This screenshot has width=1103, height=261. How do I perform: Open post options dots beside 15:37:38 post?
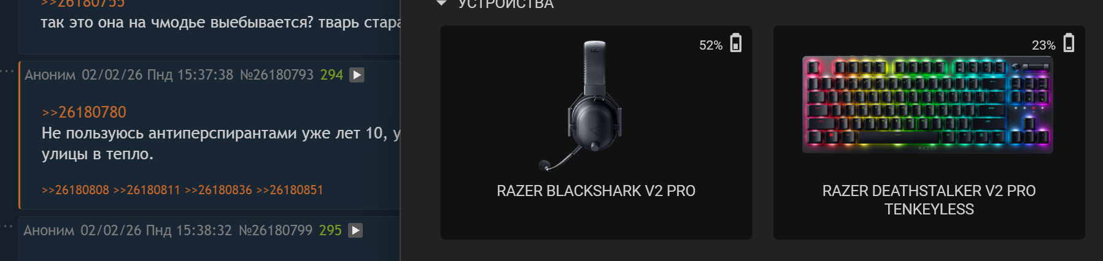(x=7, y=72)
